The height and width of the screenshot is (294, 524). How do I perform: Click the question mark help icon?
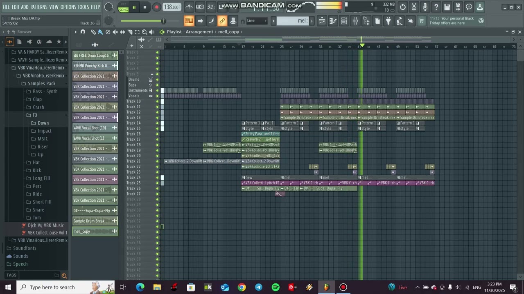point(436,7)
